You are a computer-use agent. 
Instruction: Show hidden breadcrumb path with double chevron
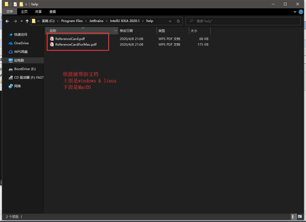(38, 21)
